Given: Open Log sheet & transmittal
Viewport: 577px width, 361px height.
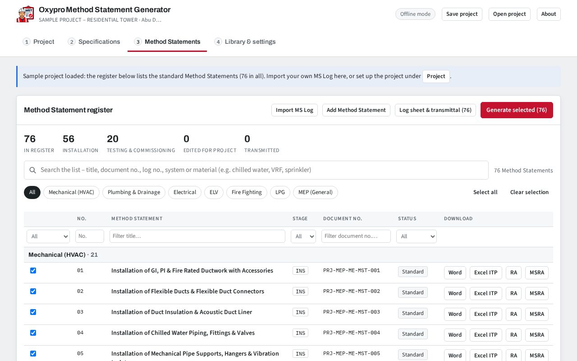Looking at the screenshot, I should point(435,110).
